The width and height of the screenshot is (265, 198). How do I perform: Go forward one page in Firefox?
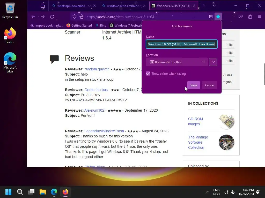[43, 17]
